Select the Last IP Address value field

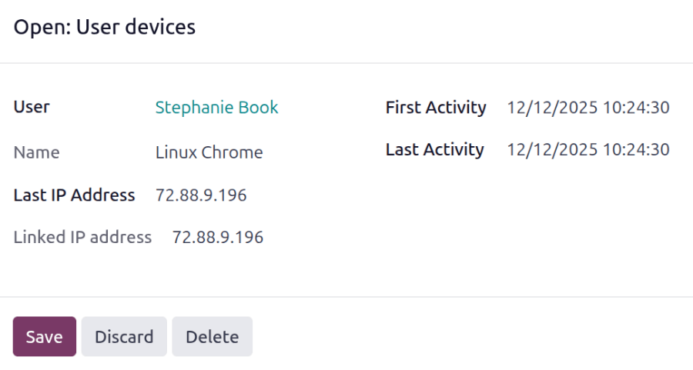tap(201, 195)
